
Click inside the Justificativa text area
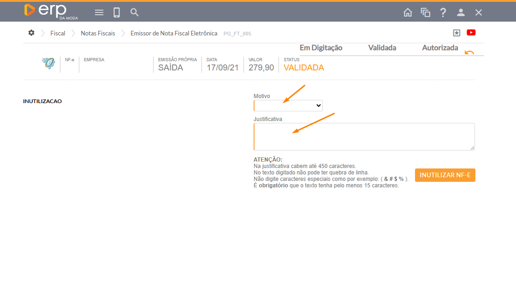point(364,136)
